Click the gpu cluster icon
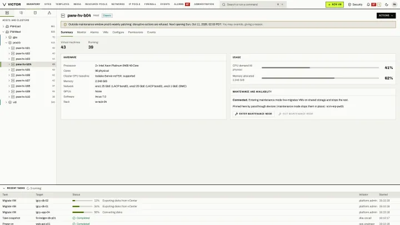Screen dimensions: 400x225 click(10, 37)
